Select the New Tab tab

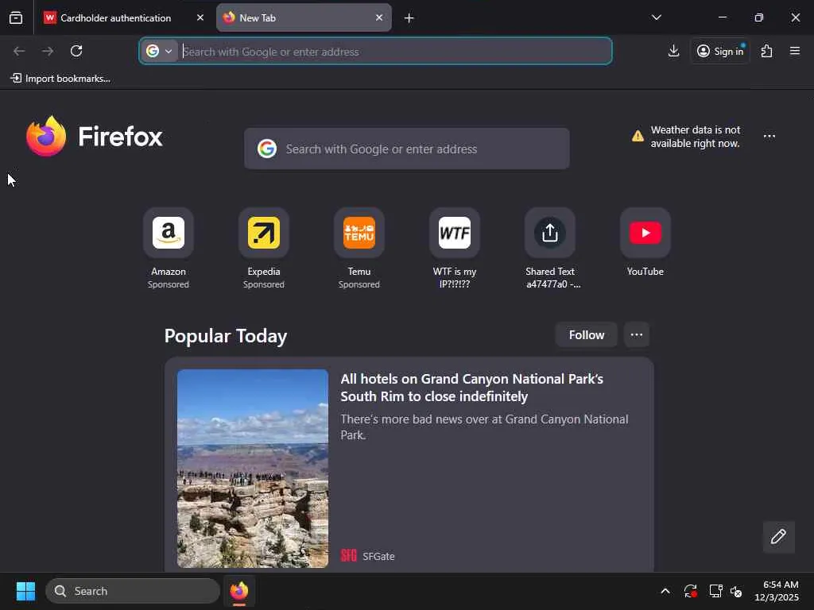304,17
